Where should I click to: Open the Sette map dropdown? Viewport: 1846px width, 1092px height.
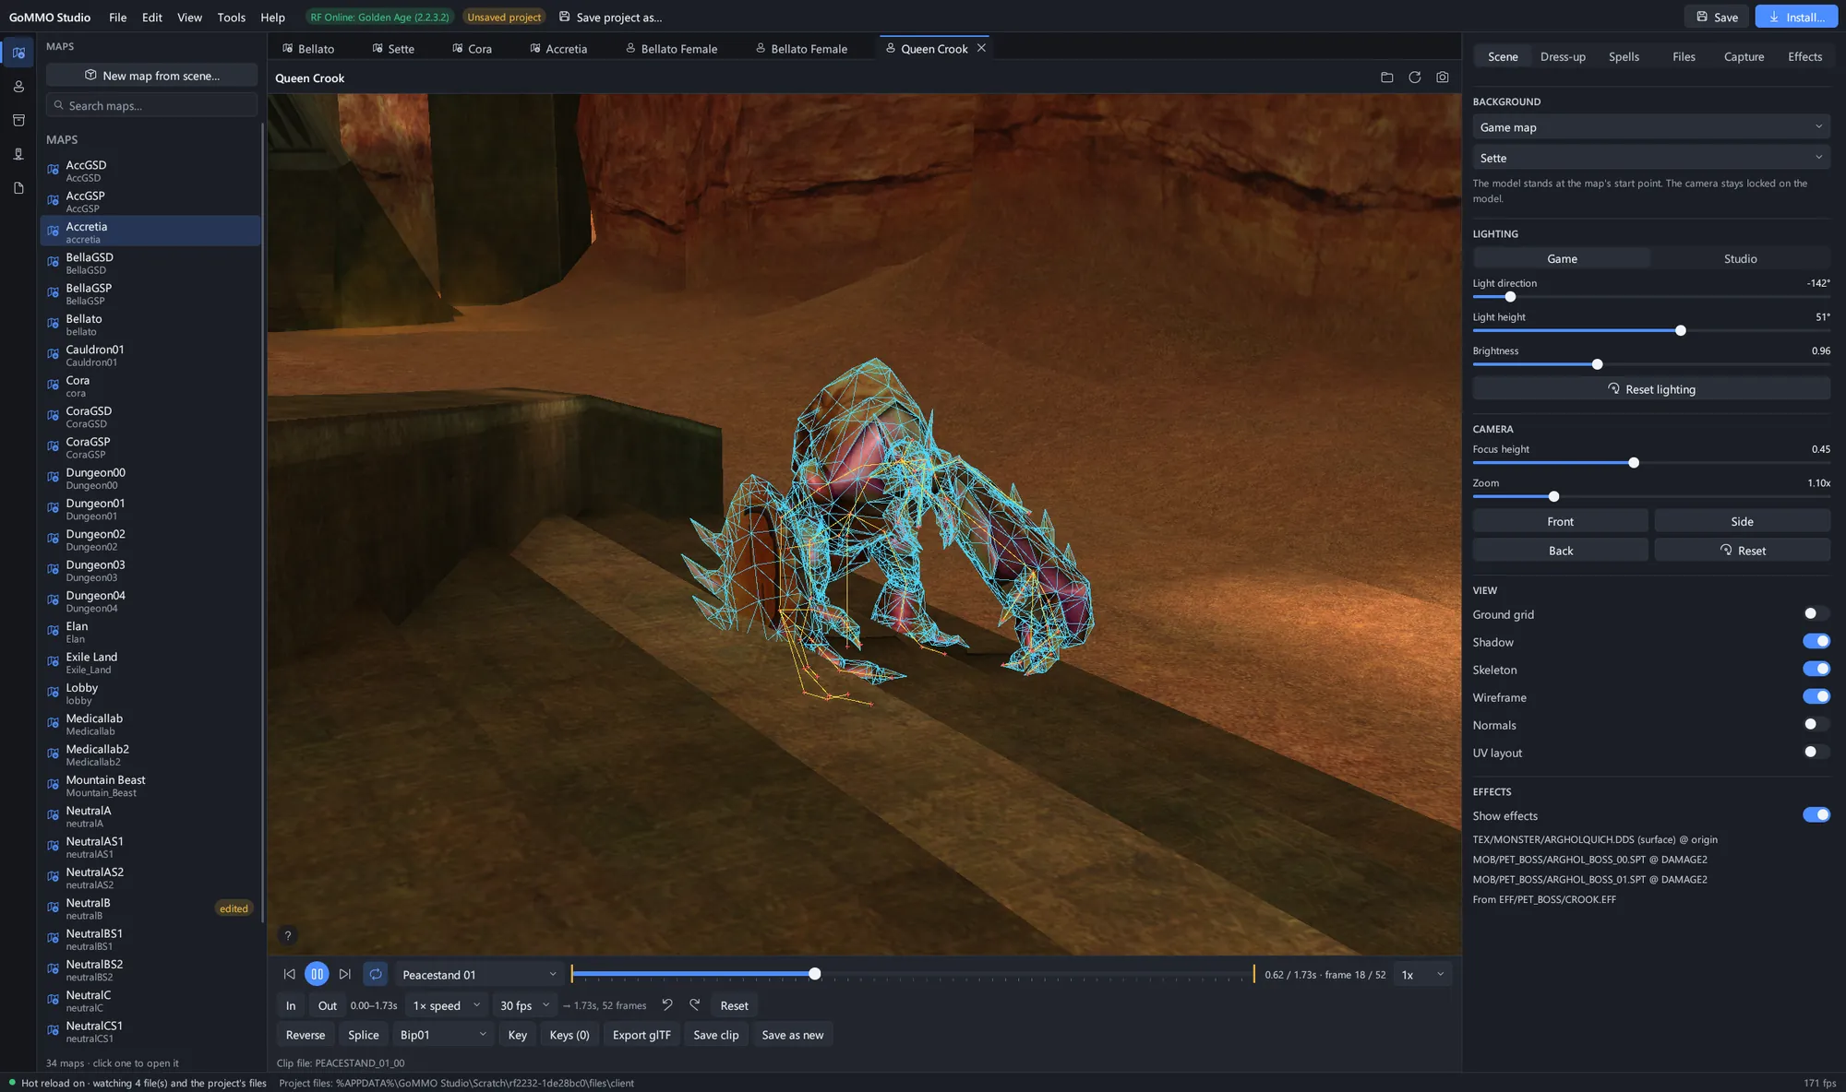(1651, 158)
